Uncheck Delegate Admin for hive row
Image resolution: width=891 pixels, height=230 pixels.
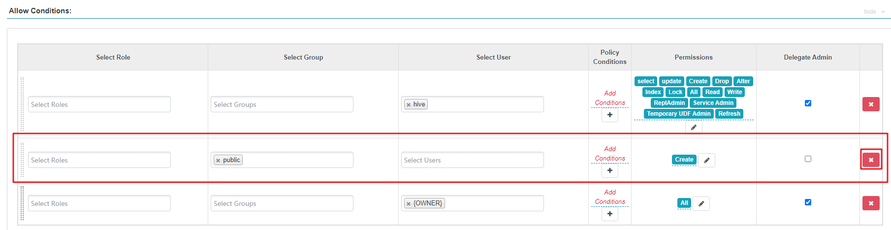(x=808, y=103)
